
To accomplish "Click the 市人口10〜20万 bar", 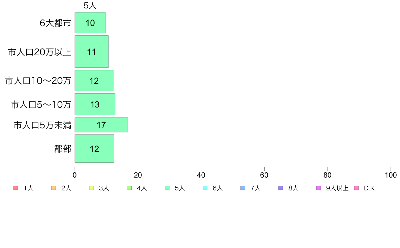I will click(94, 81).
